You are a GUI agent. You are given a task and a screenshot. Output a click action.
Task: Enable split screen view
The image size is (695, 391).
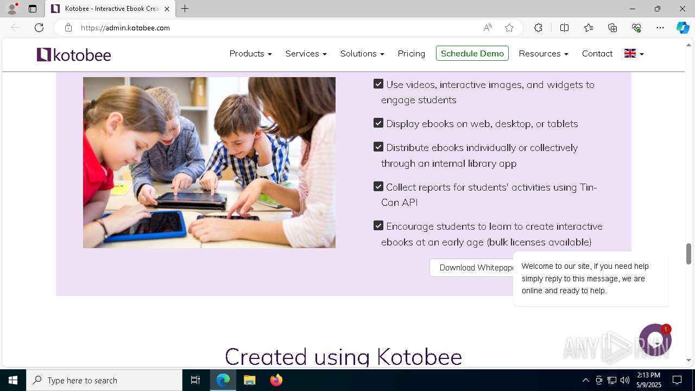[564, 28]
